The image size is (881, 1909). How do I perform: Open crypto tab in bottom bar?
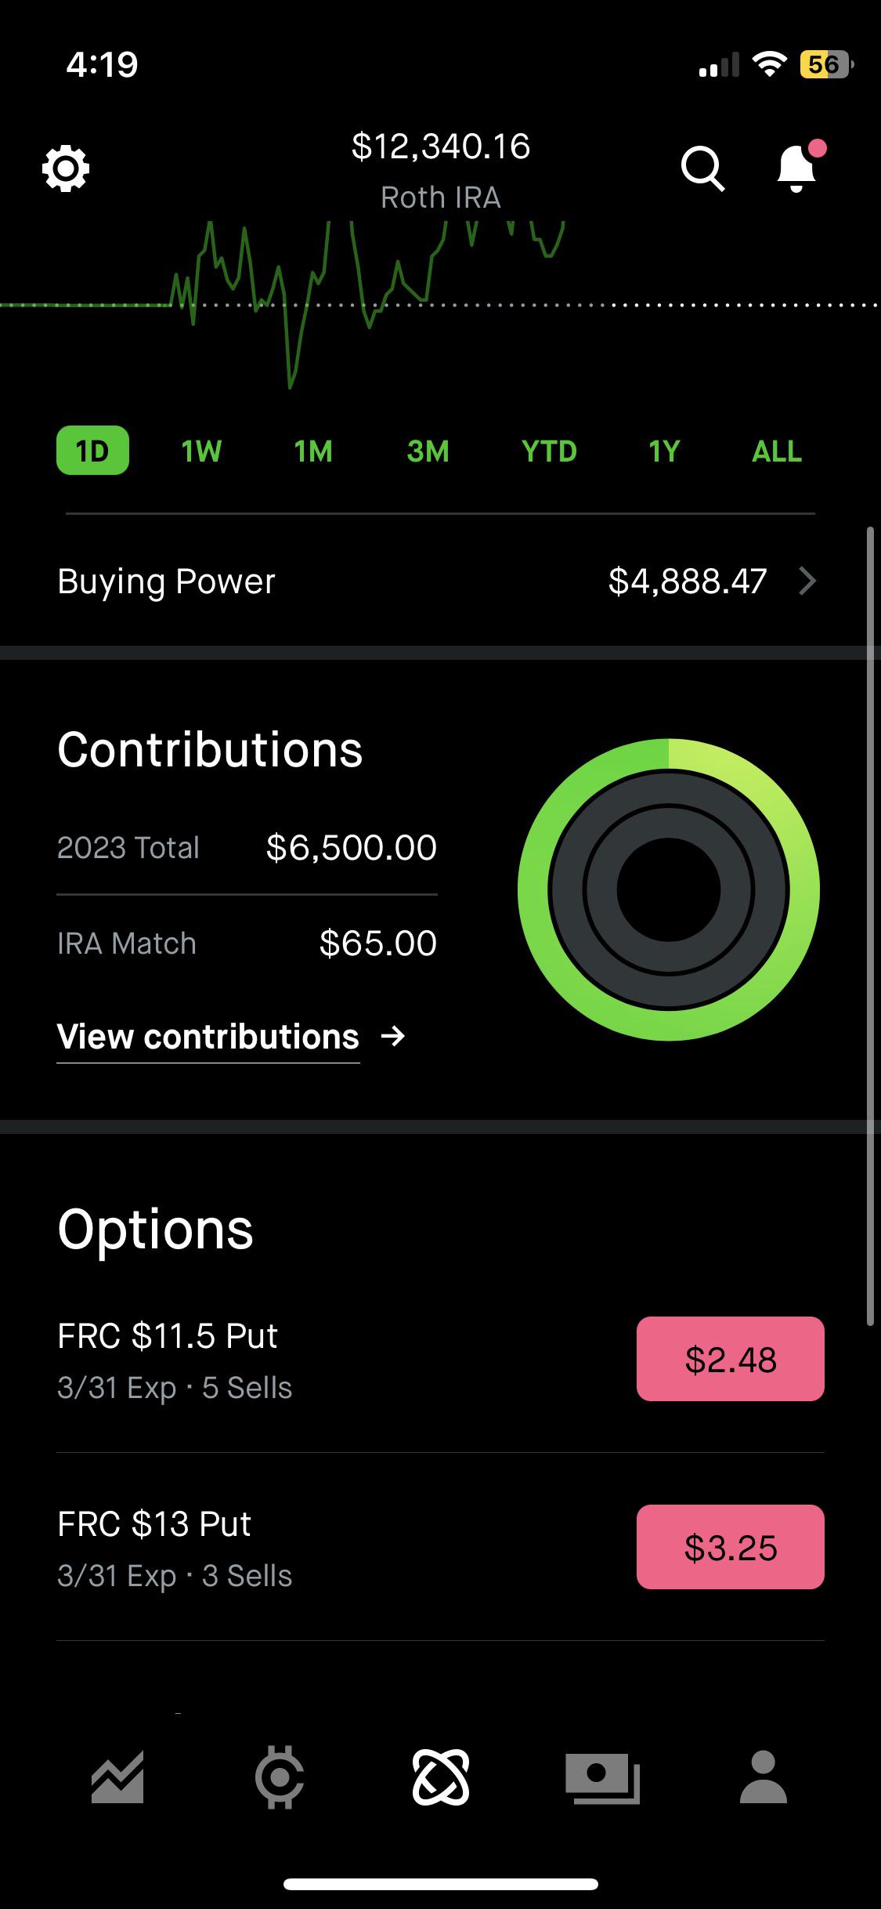coord(280,1777)
